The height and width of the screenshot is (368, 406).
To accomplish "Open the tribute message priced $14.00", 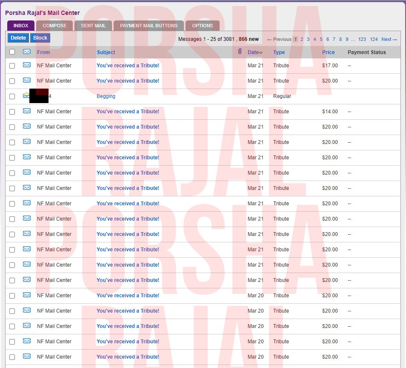I will [128, 112].
